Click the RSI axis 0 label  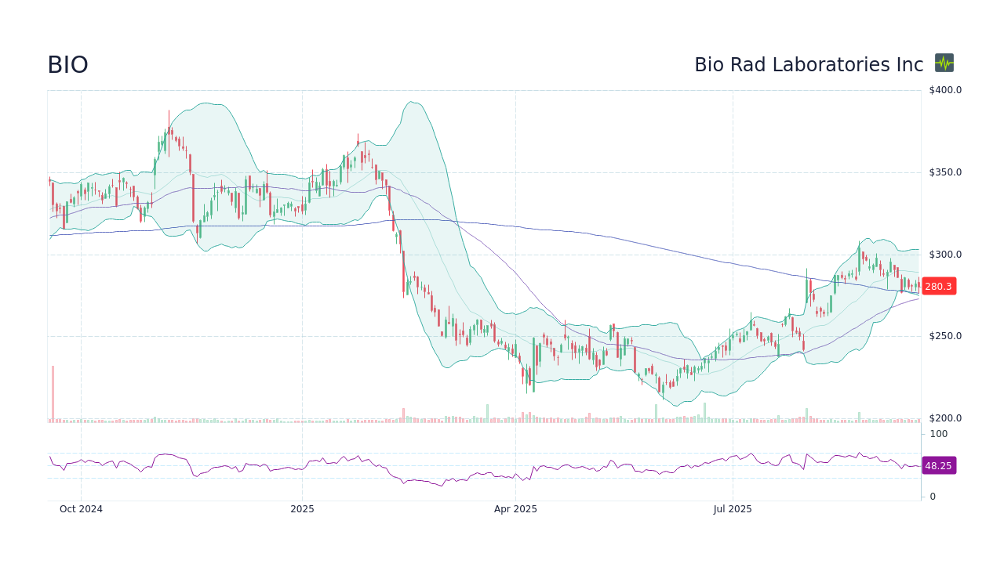933,497
